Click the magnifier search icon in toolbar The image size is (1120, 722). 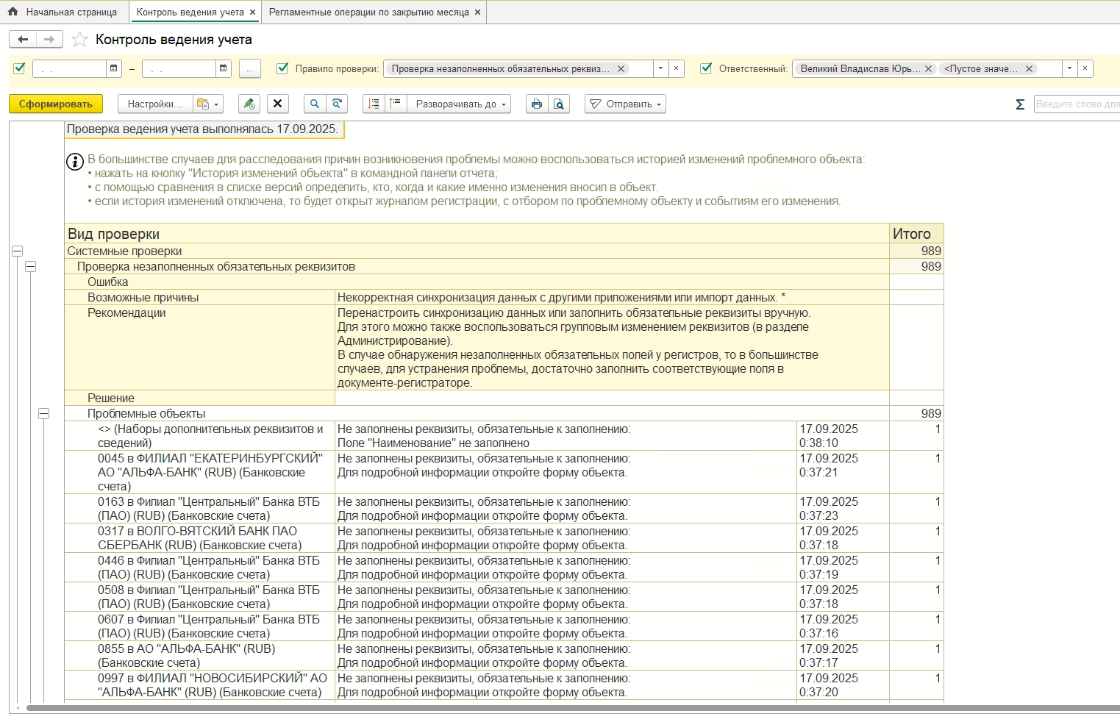pyautogui.click(x=314, y=104)
